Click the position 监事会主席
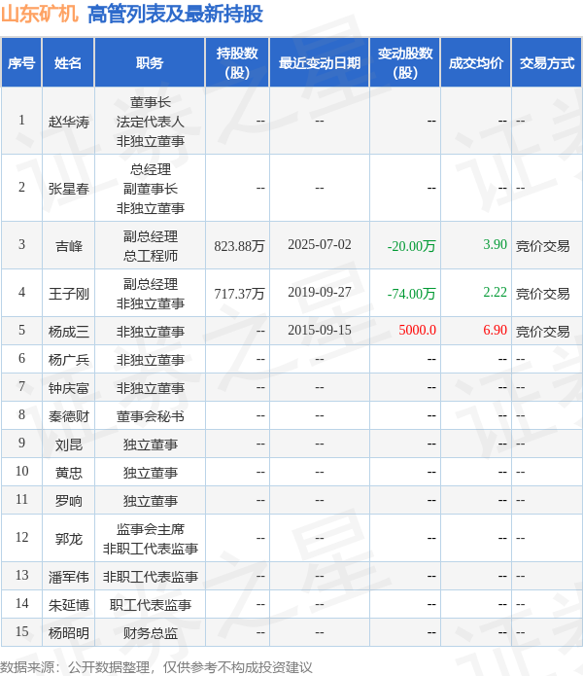This screenshot has height=676, width=583. click(151, 529)
